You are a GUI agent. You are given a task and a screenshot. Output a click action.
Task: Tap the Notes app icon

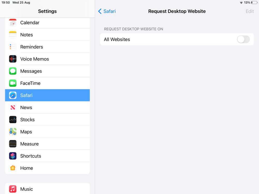pos(13,35)
